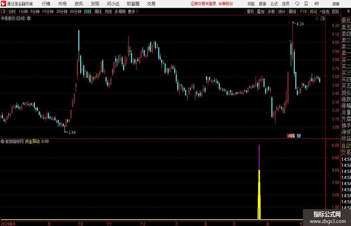This screenshot has width=351, height=226.
Task: Open the 财富圈 menu
Action: click(133, 4)
